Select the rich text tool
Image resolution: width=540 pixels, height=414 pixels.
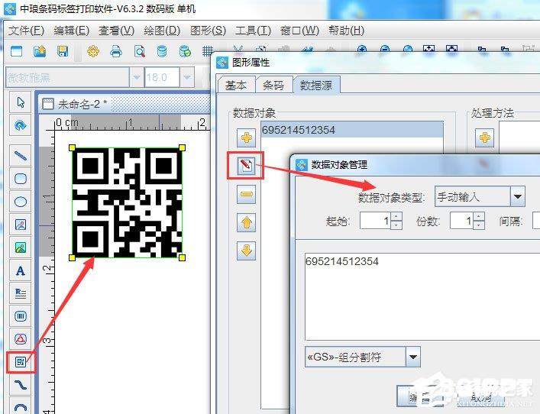21,293
